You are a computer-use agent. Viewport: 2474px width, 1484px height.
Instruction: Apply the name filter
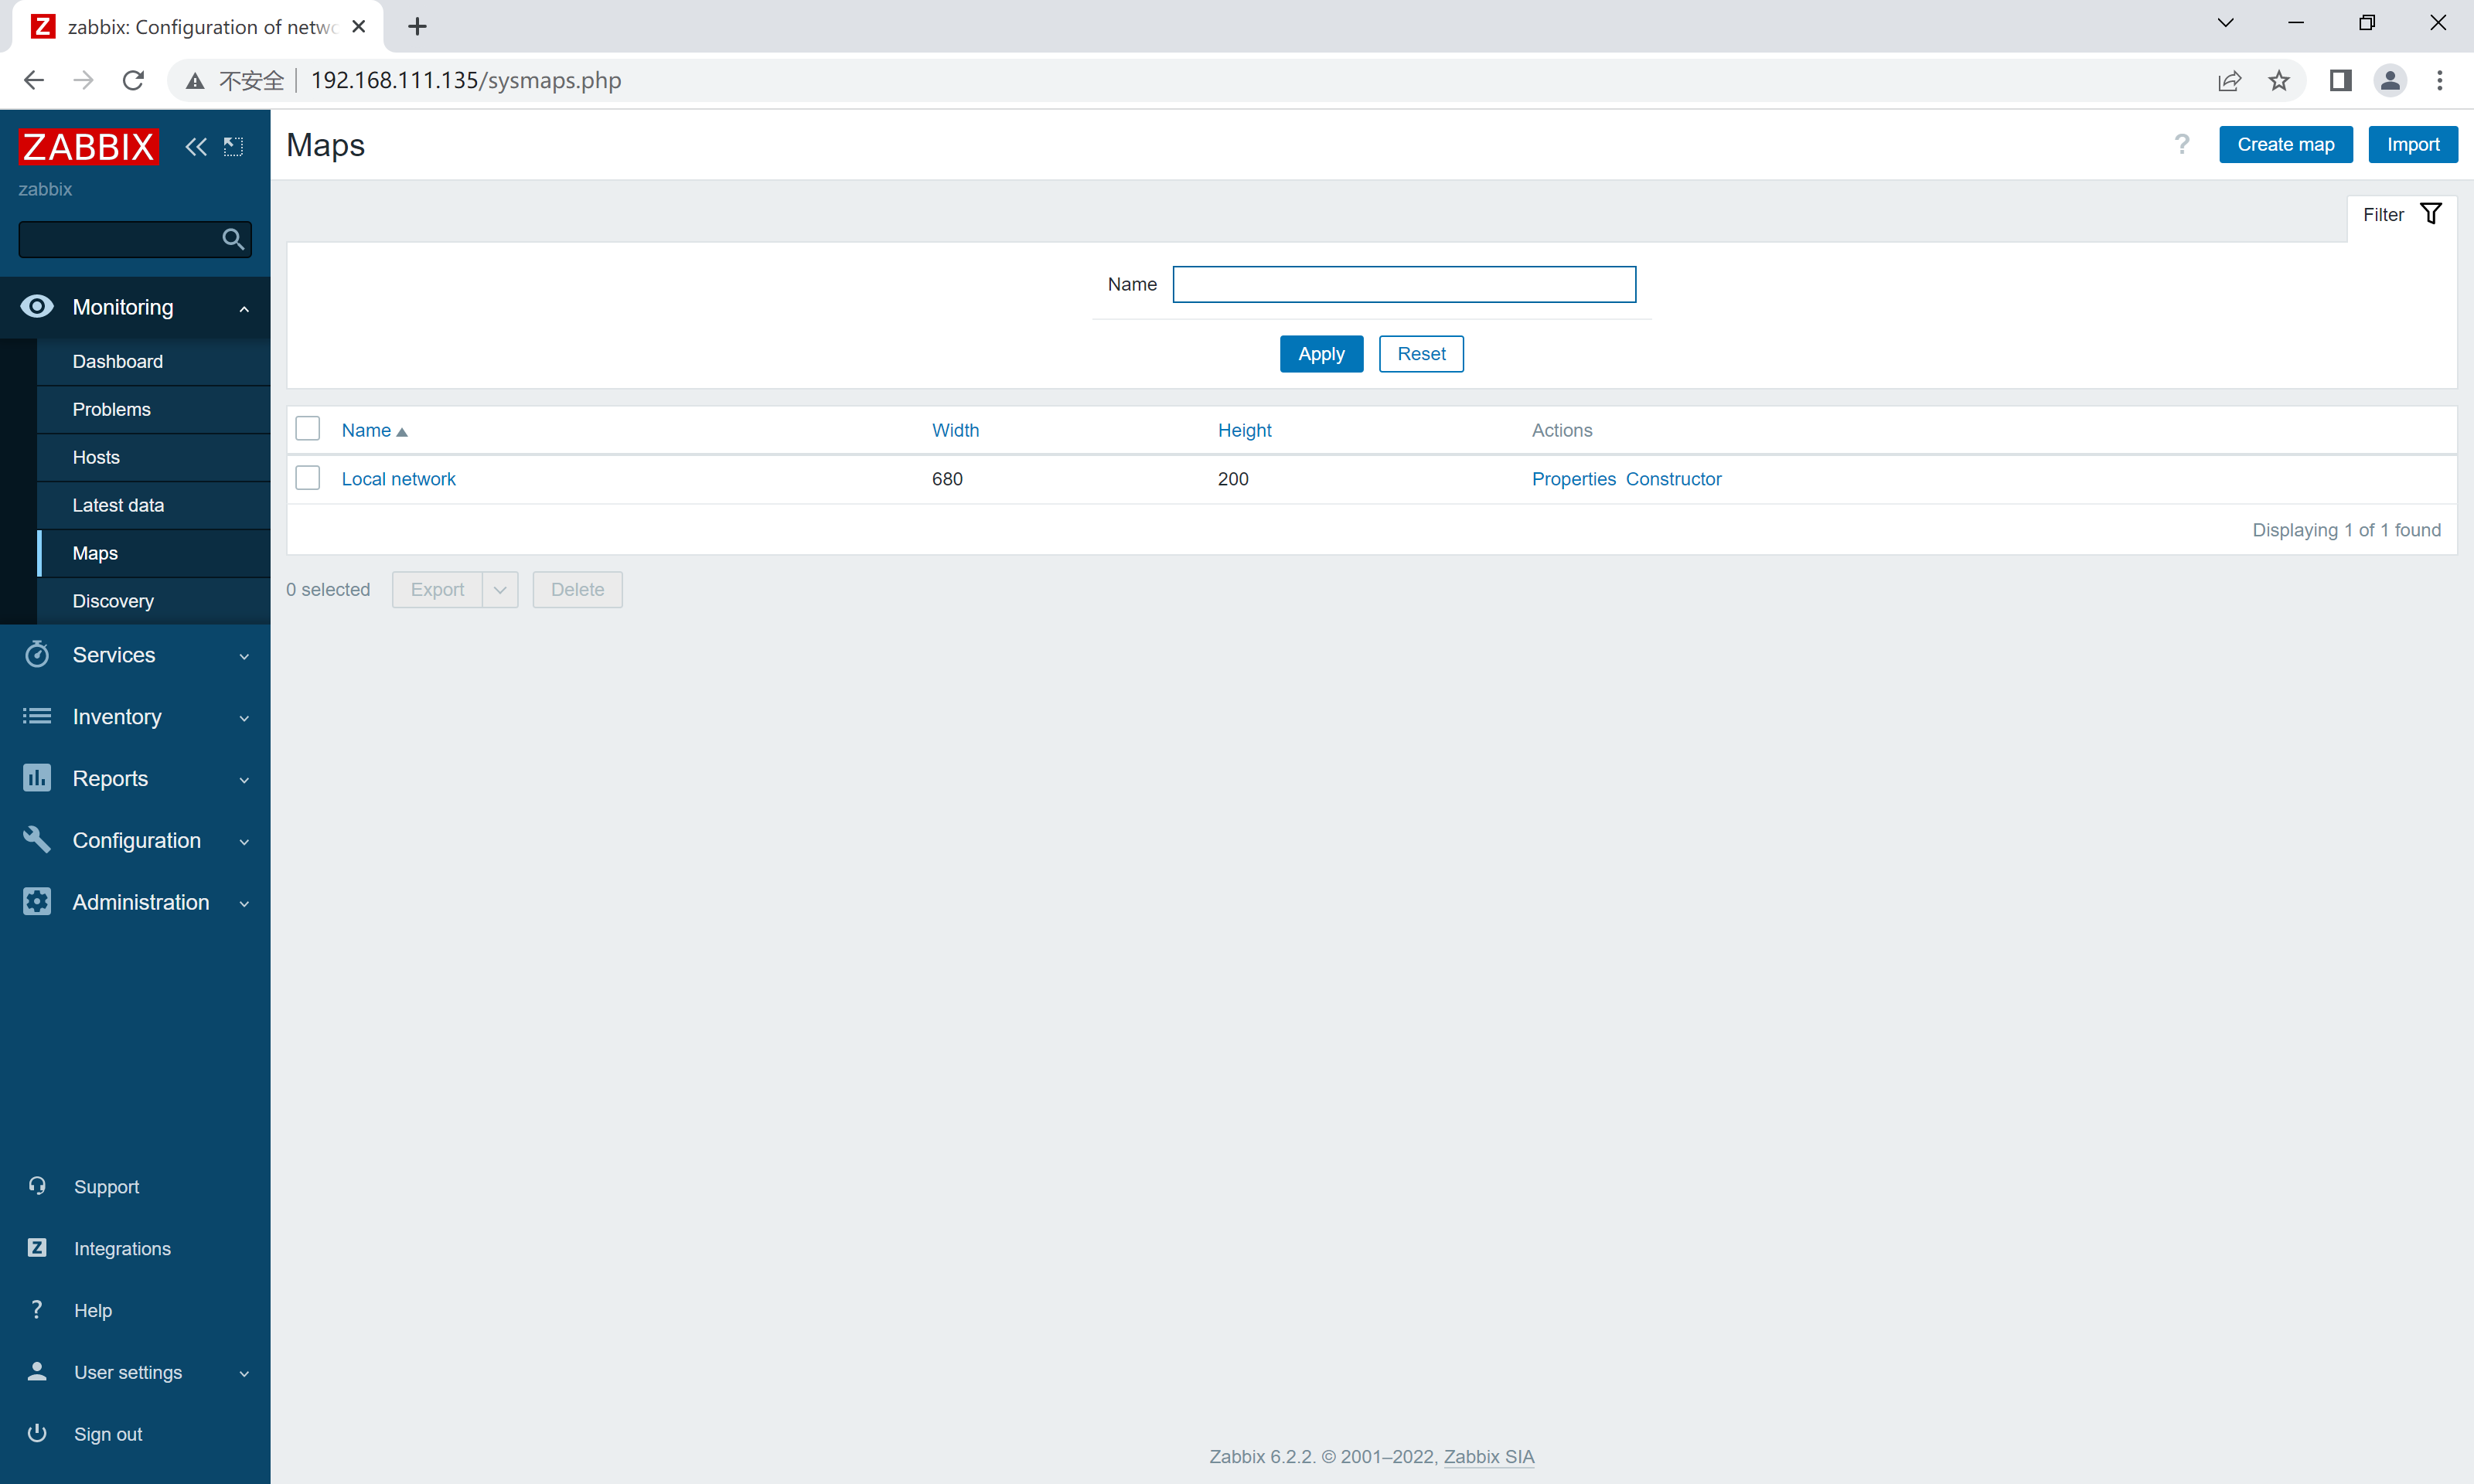click(1321, 354)
